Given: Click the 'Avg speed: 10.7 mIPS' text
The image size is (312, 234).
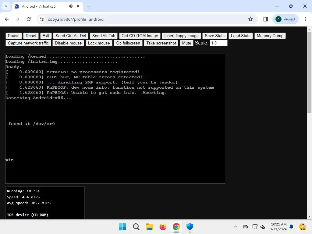Looking at the screenshot, I should [29, 203].
